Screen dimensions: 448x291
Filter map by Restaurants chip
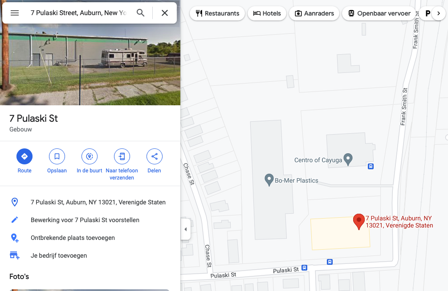tap(217, 13)
